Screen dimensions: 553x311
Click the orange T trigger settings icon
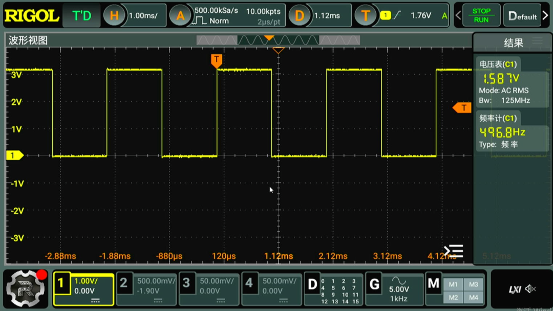coord(365,15)
